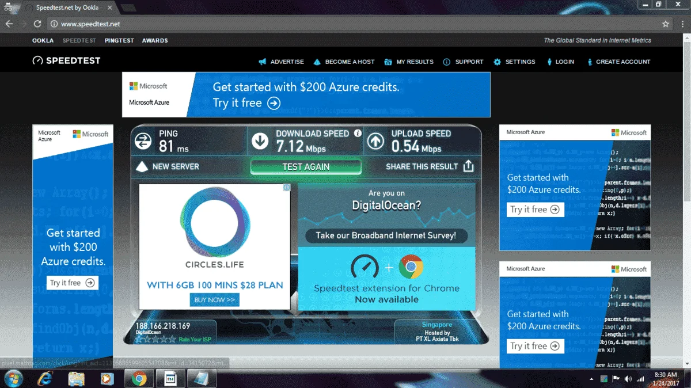Viewport: 691px width, 388px height.
Task: Bookmark this page with the star icon
Action: [666, 24]
